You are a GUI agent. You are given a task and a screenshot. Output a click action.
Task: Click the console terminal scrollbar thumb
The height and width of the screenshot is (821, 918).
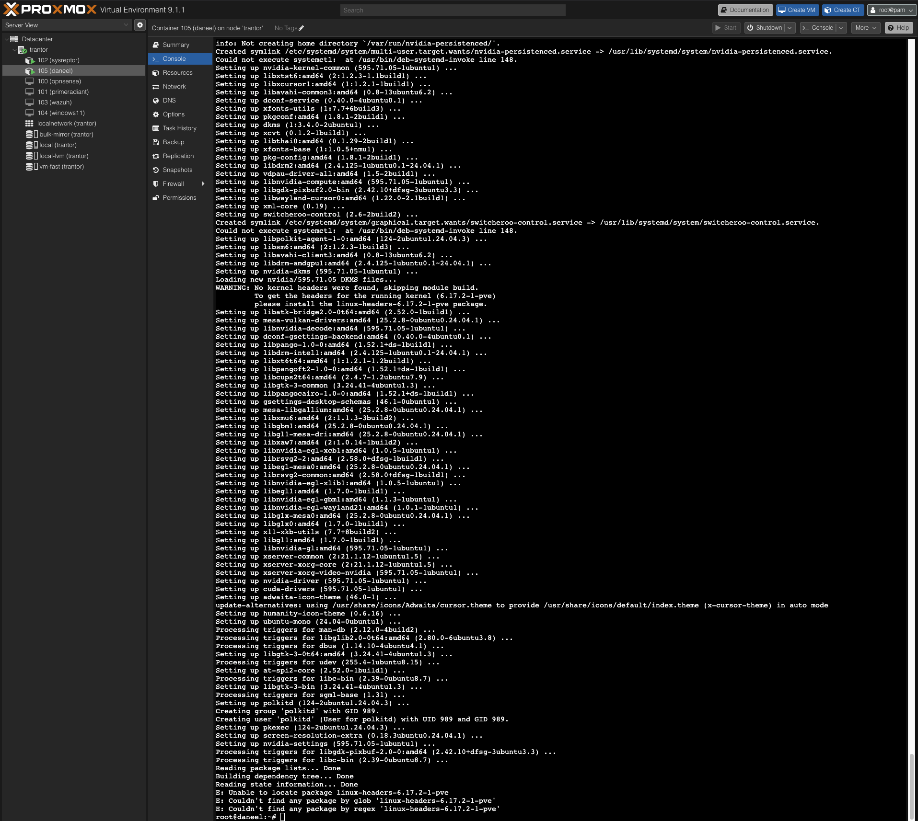coord(912,787)
